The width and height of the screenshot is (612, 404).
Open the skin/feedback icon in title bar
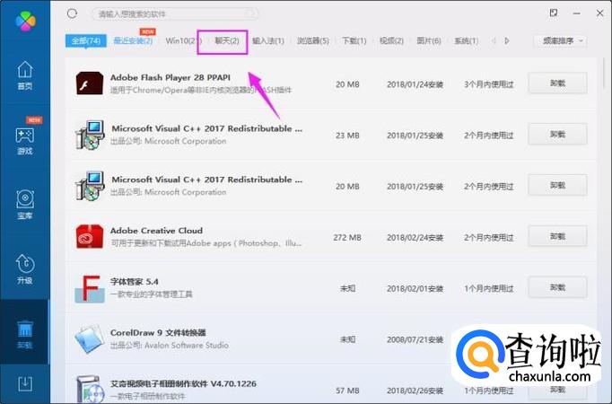(x=554, y=13)
